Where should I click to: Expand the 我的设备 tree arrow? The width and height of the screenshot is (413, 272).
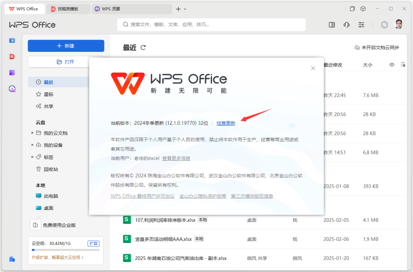click(x=33, y=145)
